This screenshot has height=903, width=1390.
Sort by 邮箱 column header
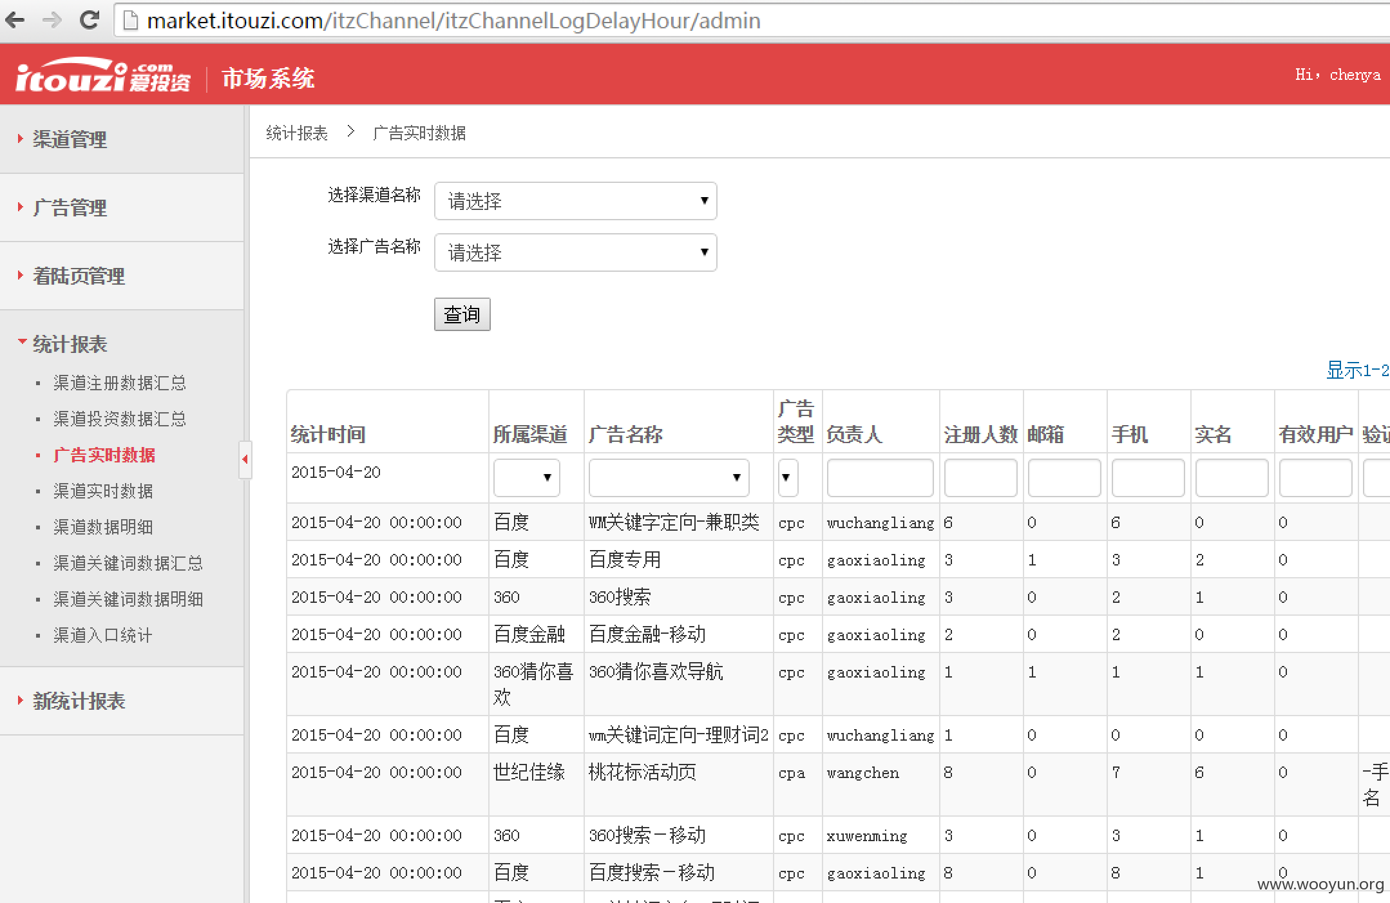[x=1045, y=434]
